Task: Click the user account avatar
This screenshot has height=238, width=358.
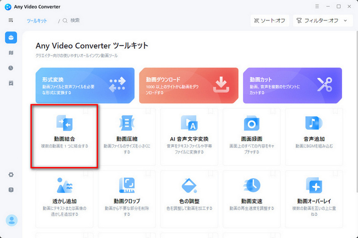Action: (x=11, y=220)
